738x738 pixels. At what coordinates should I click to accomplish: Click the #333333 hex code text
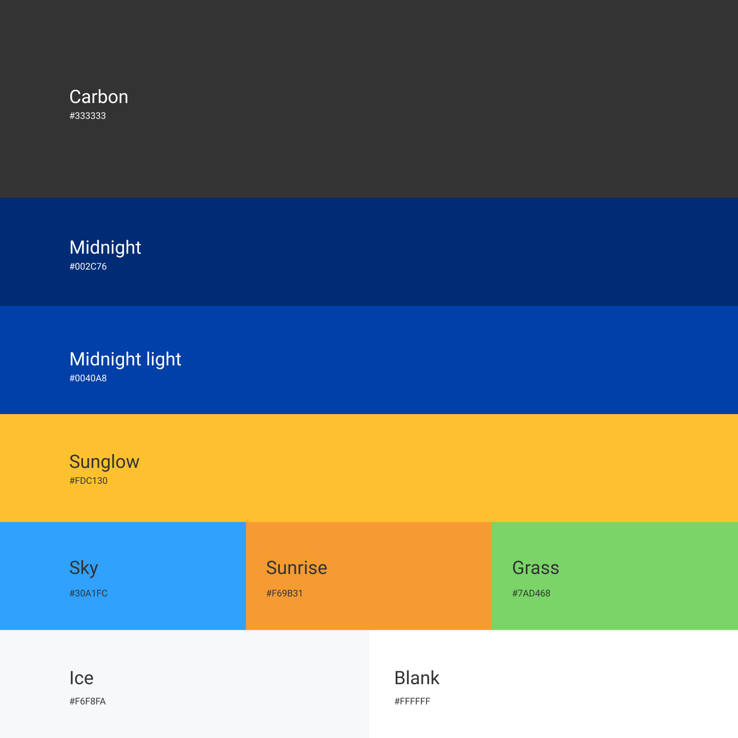click(88, 116)
